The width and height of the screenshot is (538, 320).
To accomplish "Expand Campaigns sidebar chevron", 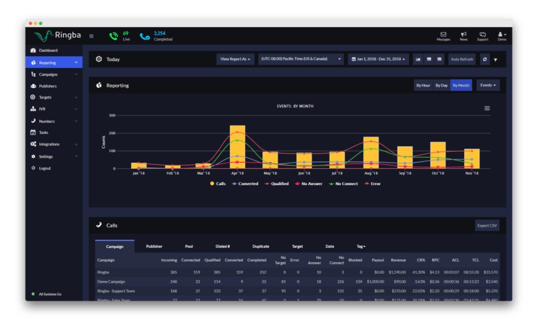I will pos(76,74).
